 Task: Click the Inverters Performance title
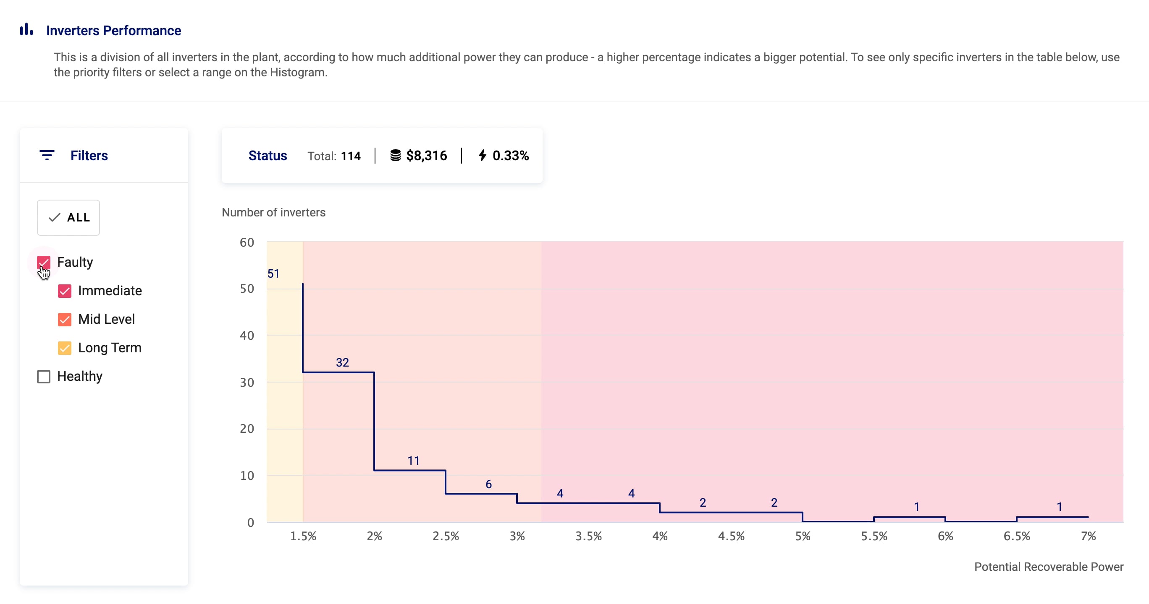(x=114, y=30)
